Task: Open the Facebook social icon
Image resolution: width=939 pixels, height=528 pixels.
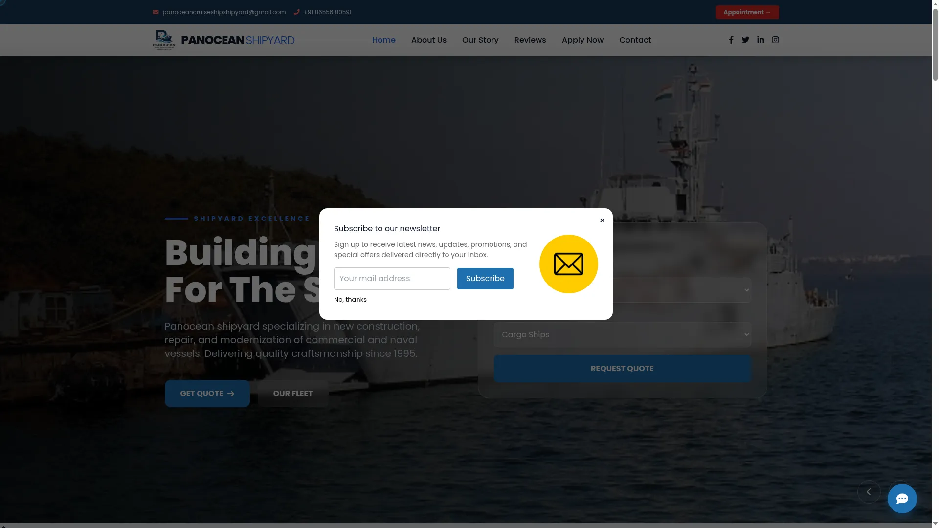Action: 731,40
